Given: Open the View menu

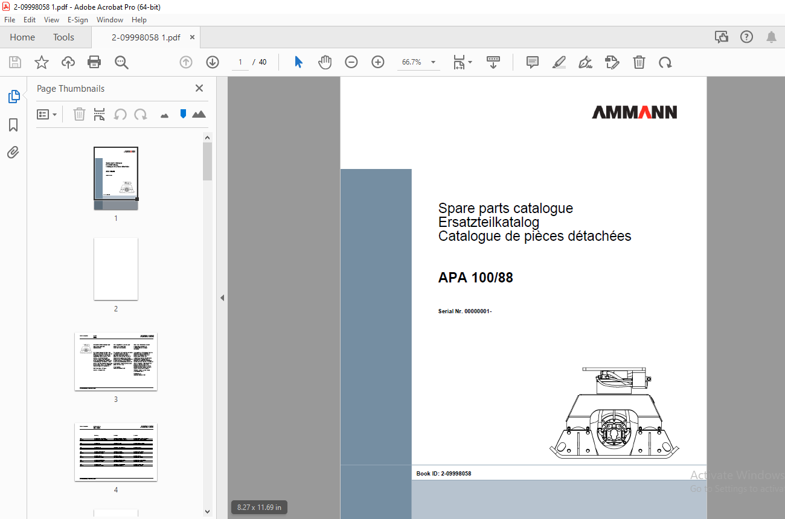Looking at the screenshot, I should tap(52, 20).
